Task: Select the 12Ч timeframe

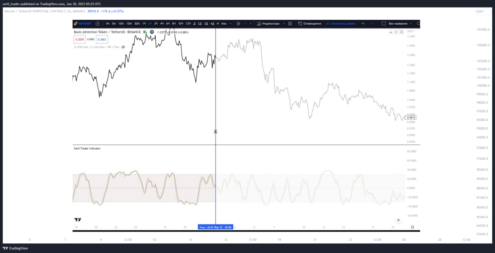Action: point(188,24)
